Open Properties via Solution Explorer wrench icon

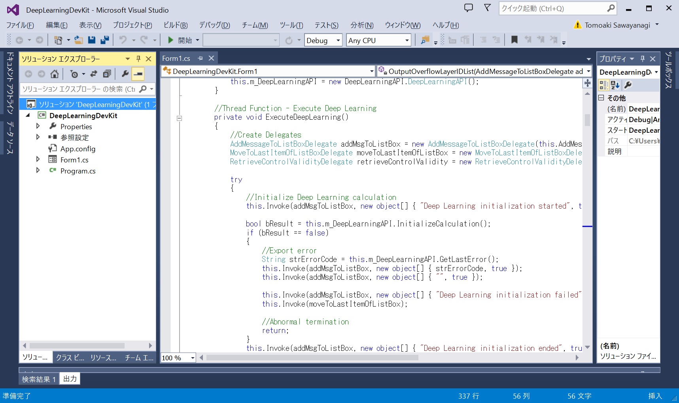(125, 74)
